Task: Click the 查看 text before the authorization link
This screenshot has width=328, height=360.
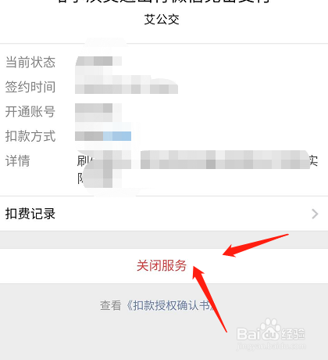Action: [111, 305]
